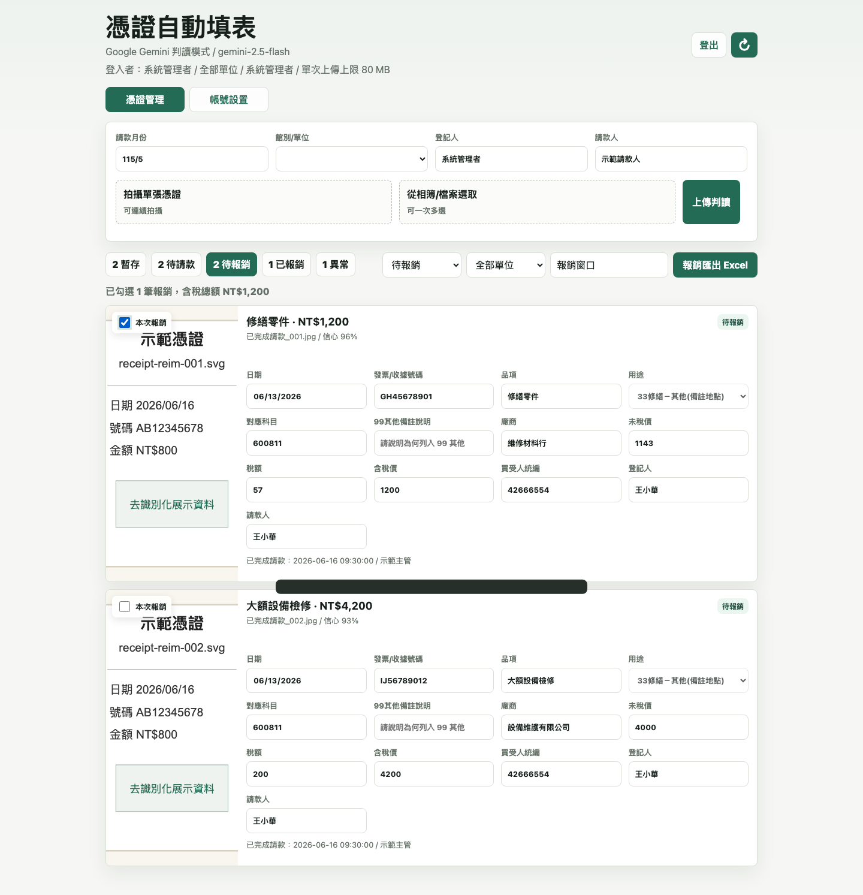Screen dimensions: 863x895
Task: Uncheck 本次報銷 for receipt-reim-001
Action: point(125,323)
